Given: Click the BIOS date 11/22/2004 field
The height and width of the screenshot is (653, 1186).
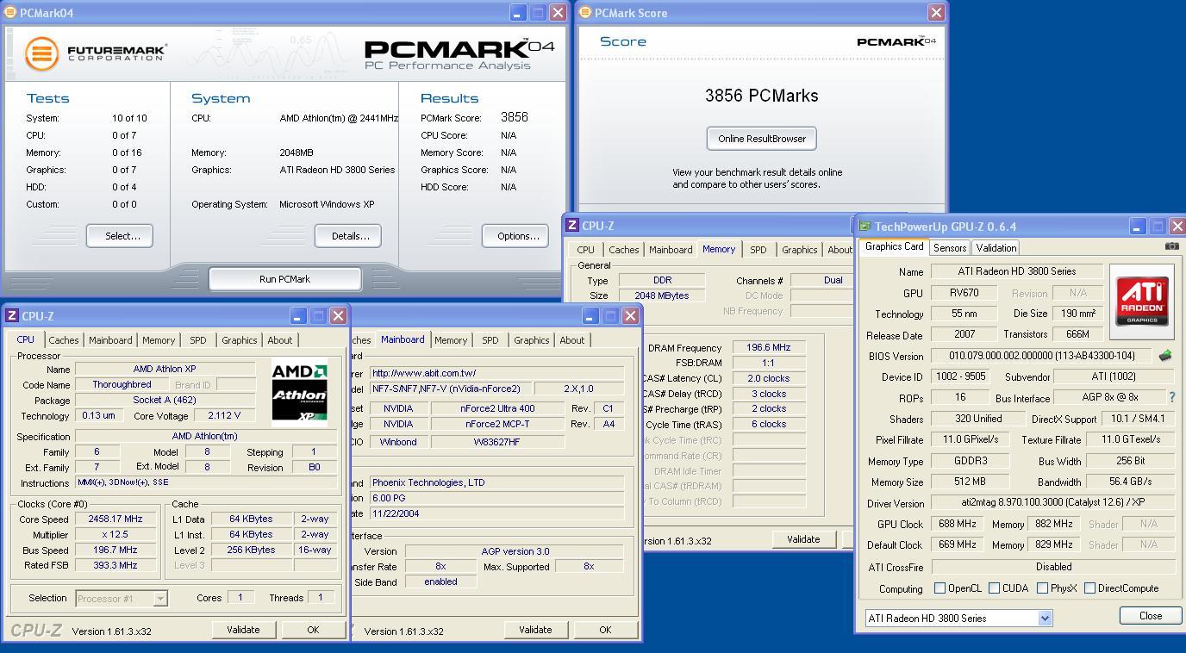Looking at the screenshot, I should (496, 513).
